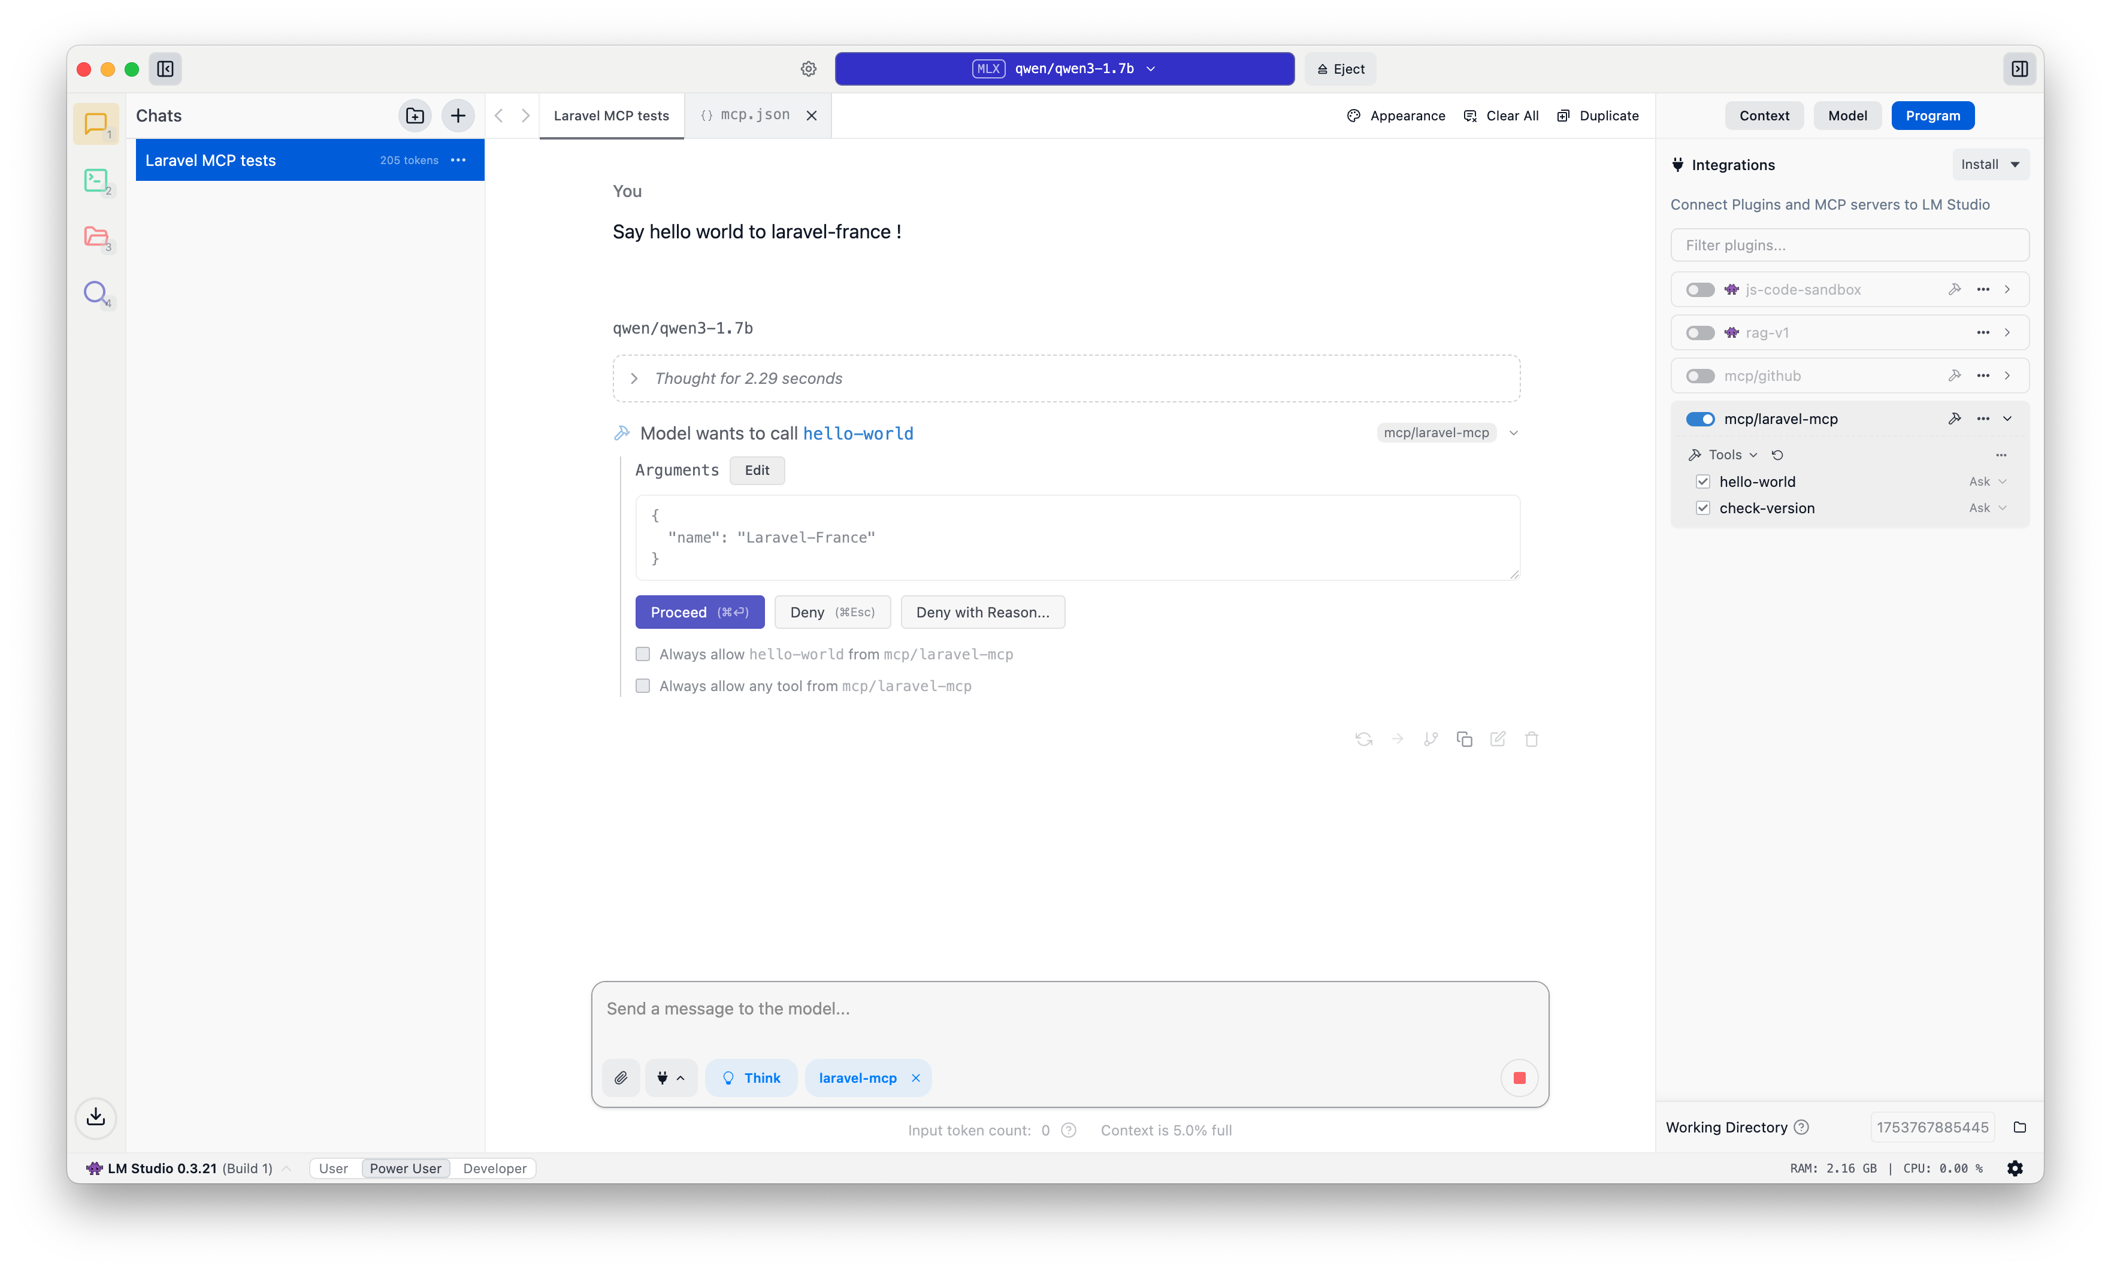Edit the assistant message
This screenshot has height=1272, width=2111.
(1498, 739)
